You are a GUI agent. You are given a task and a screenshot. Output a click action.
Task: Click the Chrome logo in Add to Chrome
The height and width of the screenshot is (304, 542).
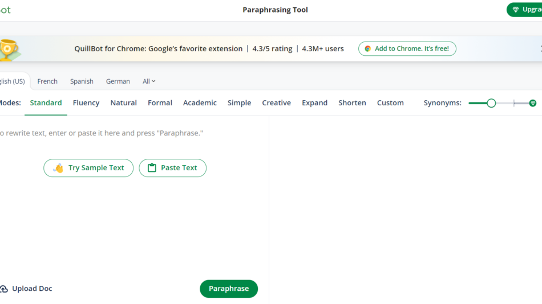tap(368, 49)
